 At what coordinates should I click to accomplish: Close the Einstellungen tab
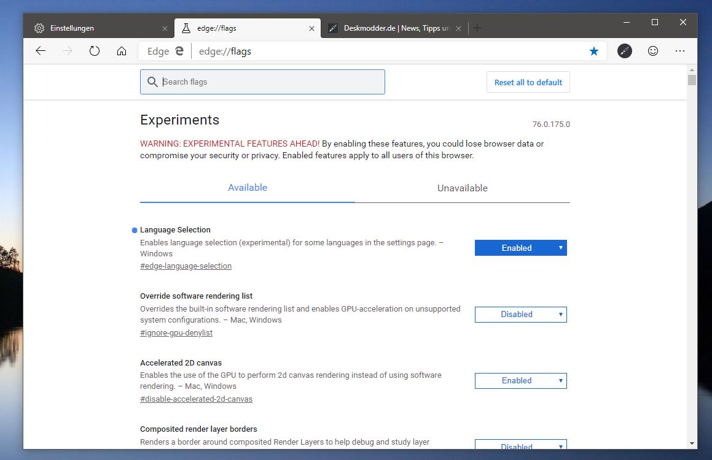(x=165, y=29)
